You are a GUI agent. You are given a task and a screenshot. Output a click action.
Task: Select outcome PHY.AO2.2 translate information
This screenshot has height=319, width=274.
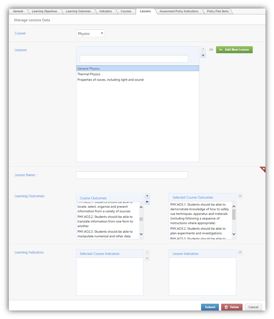108,221
